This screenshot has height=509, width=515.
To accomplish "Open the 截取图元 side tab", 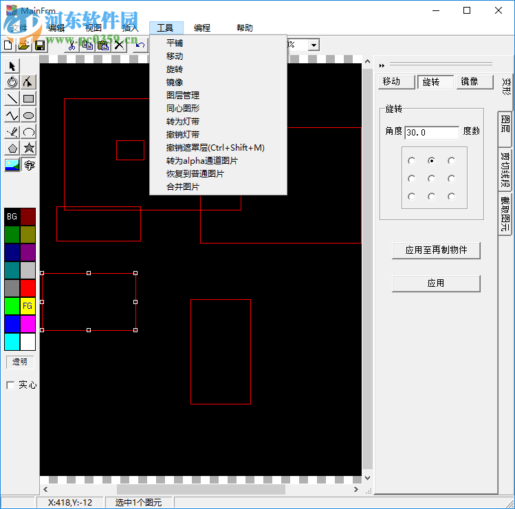I will pos(505,214).
